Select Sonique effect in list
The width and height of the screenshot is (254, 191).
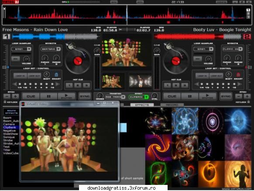coord(9,137)
